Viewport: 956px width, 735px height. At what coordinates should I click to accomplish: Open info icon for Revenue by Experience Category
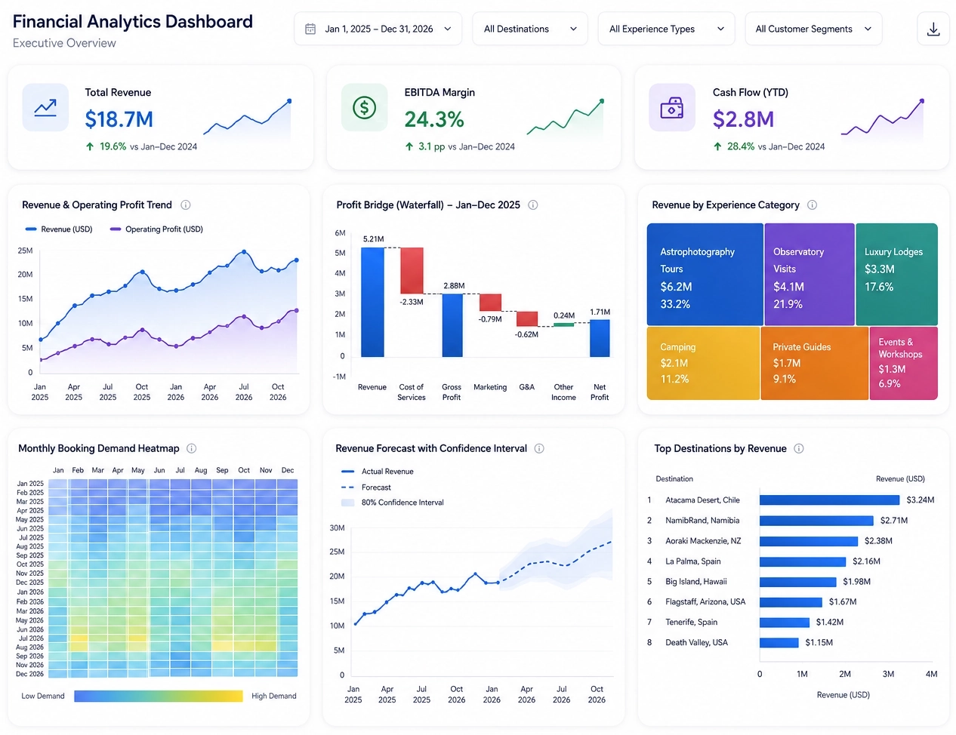tap(813, 205)
